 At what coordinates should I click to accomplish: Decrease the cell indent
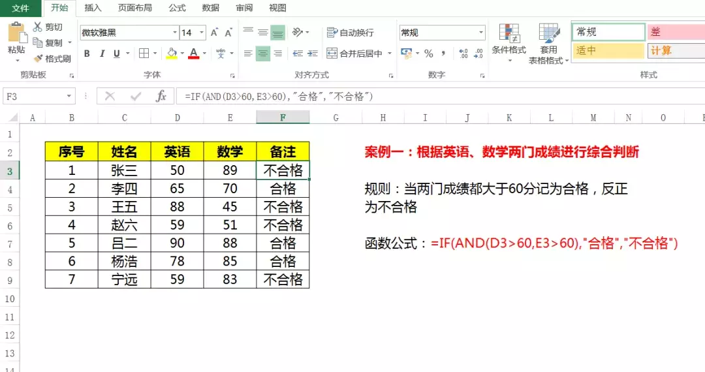(x=298, y=54)
